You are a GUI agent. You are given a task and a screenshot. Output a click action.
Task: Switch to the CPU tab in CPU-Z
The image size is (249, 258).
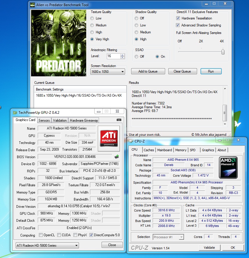click(x=134, y=149)
